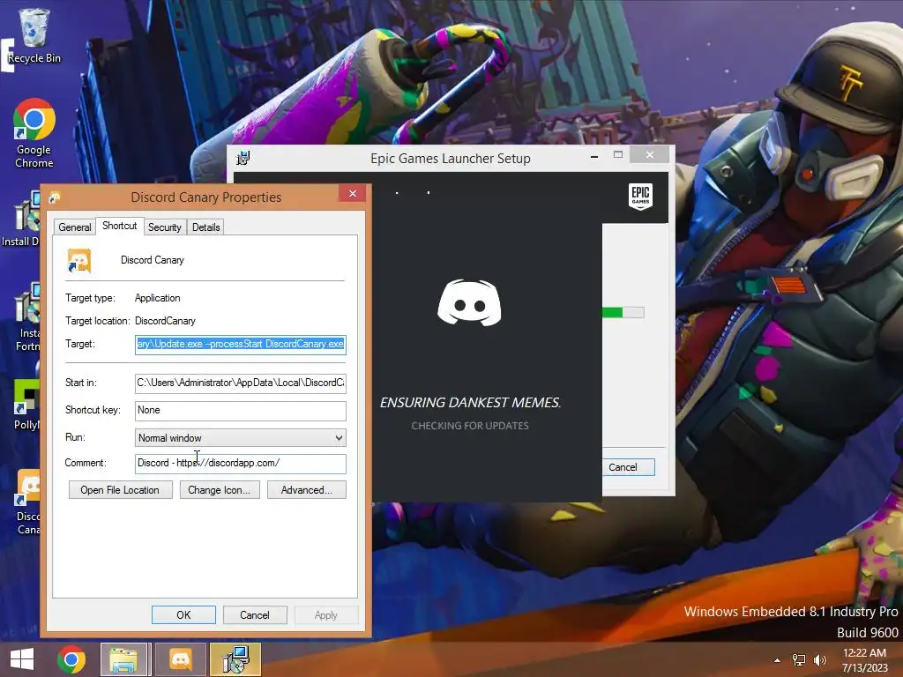Click the Discord logo on splash screen
Viewport: 903px width, 677px height.
coord(469,303)
